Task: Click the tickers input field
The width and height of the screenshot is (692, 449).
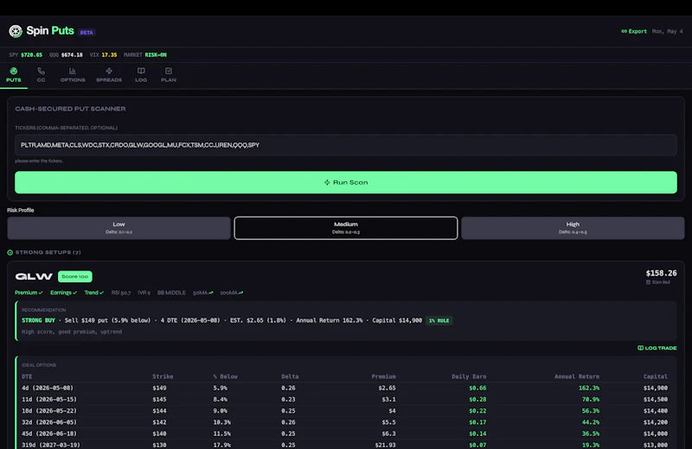Action: (345, 145)
